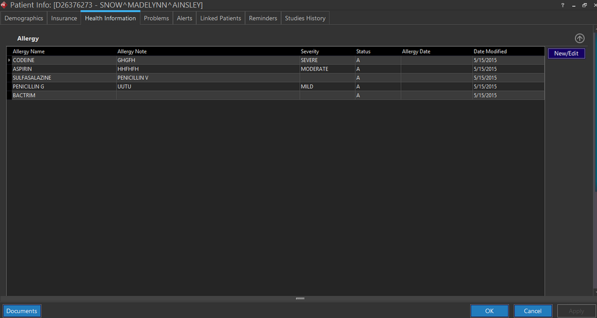
Task: Switch to the Demographics tab
Action: (24, 18)
